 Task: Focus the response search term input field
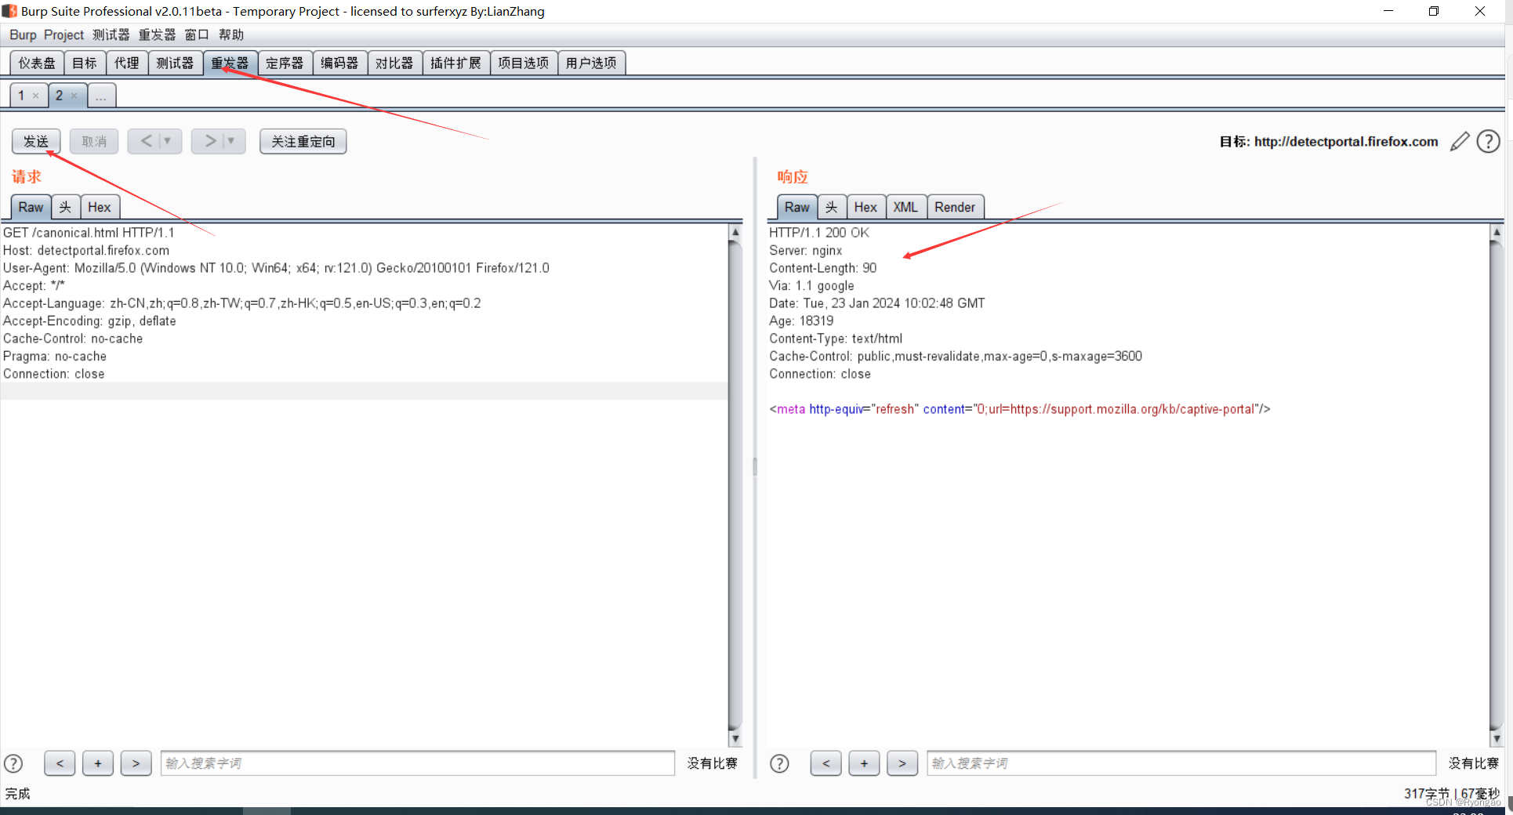click(1181, 763)
